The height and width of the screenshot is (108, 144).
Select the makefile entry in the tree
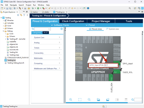(11, 42)
